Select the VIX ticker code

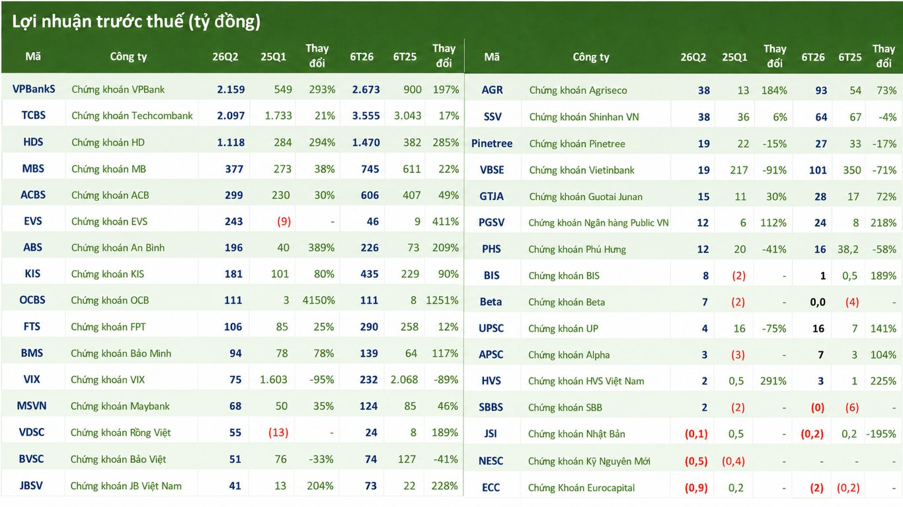coord(32,380)
